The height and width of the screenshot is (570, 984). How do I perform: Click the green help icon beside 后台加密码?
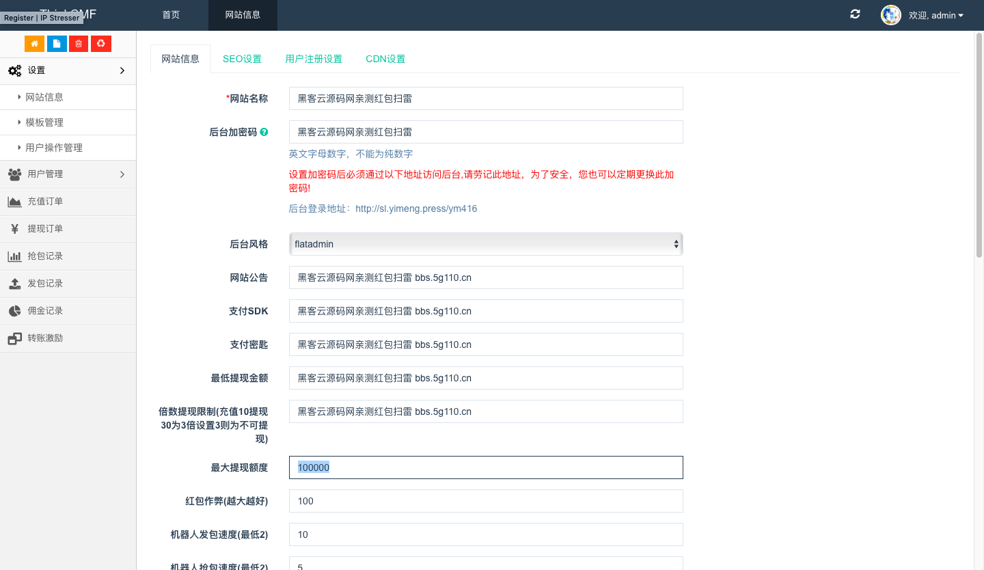pyautogui.click(x=264, y=132)
